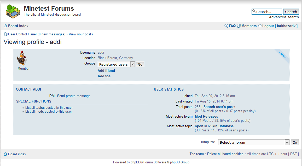This screenshot has height=166, width=302.
Task: Click Add friend on addi's profile
Action: (106, 71)
